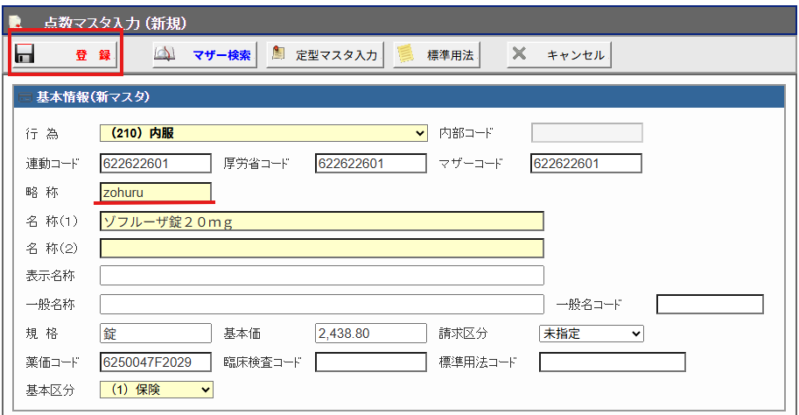Open the 請求区分 dropdown
Screen dimensions: 799x415
[x=635, y=334]
